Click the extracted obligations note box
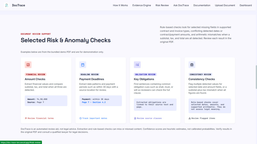This screenshot has height=144, width=257. coord(155,105)
